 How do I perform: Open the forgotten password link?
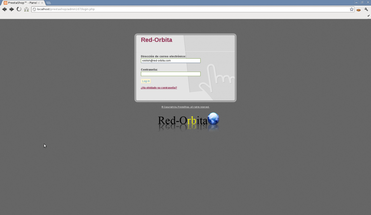(x=159, y=88)
